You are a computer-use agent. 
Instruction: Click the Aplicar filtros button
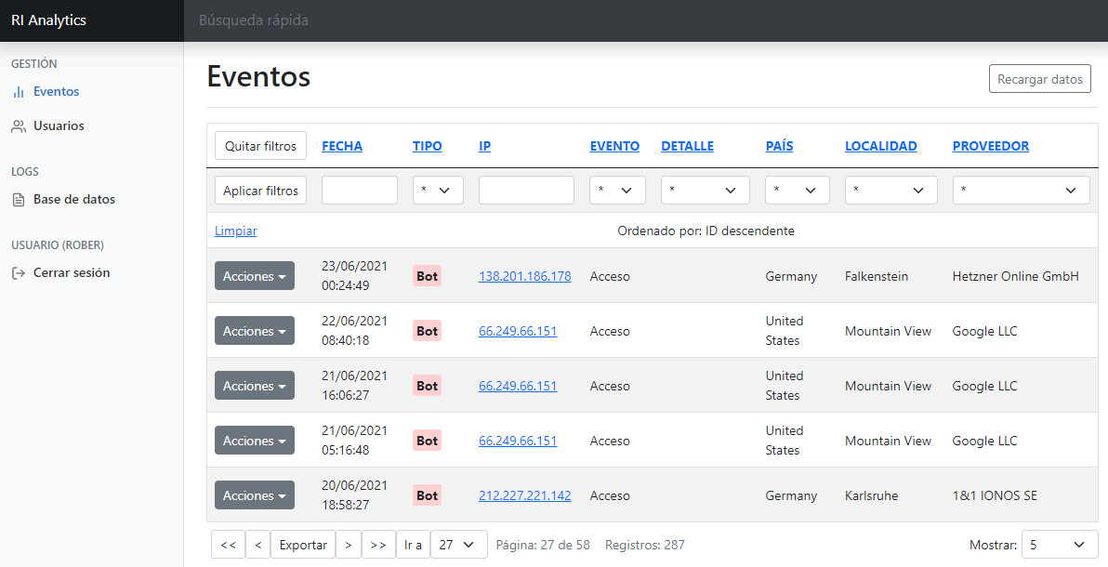click(x=260, y=191)
